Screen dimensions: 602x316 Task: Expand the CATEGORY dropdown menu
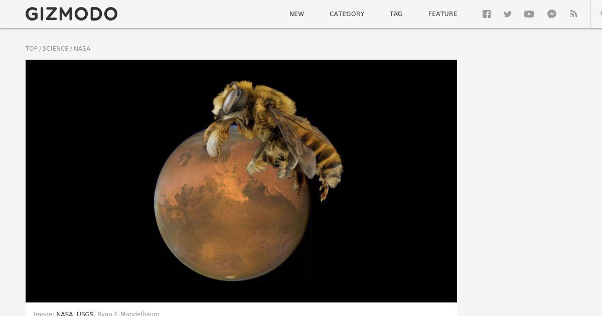point(347,14)
